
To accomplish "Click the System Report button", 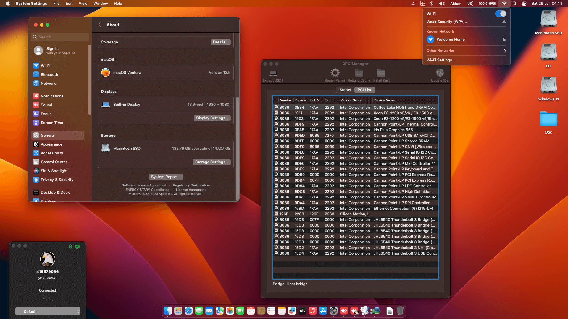I will click(166, 177).
